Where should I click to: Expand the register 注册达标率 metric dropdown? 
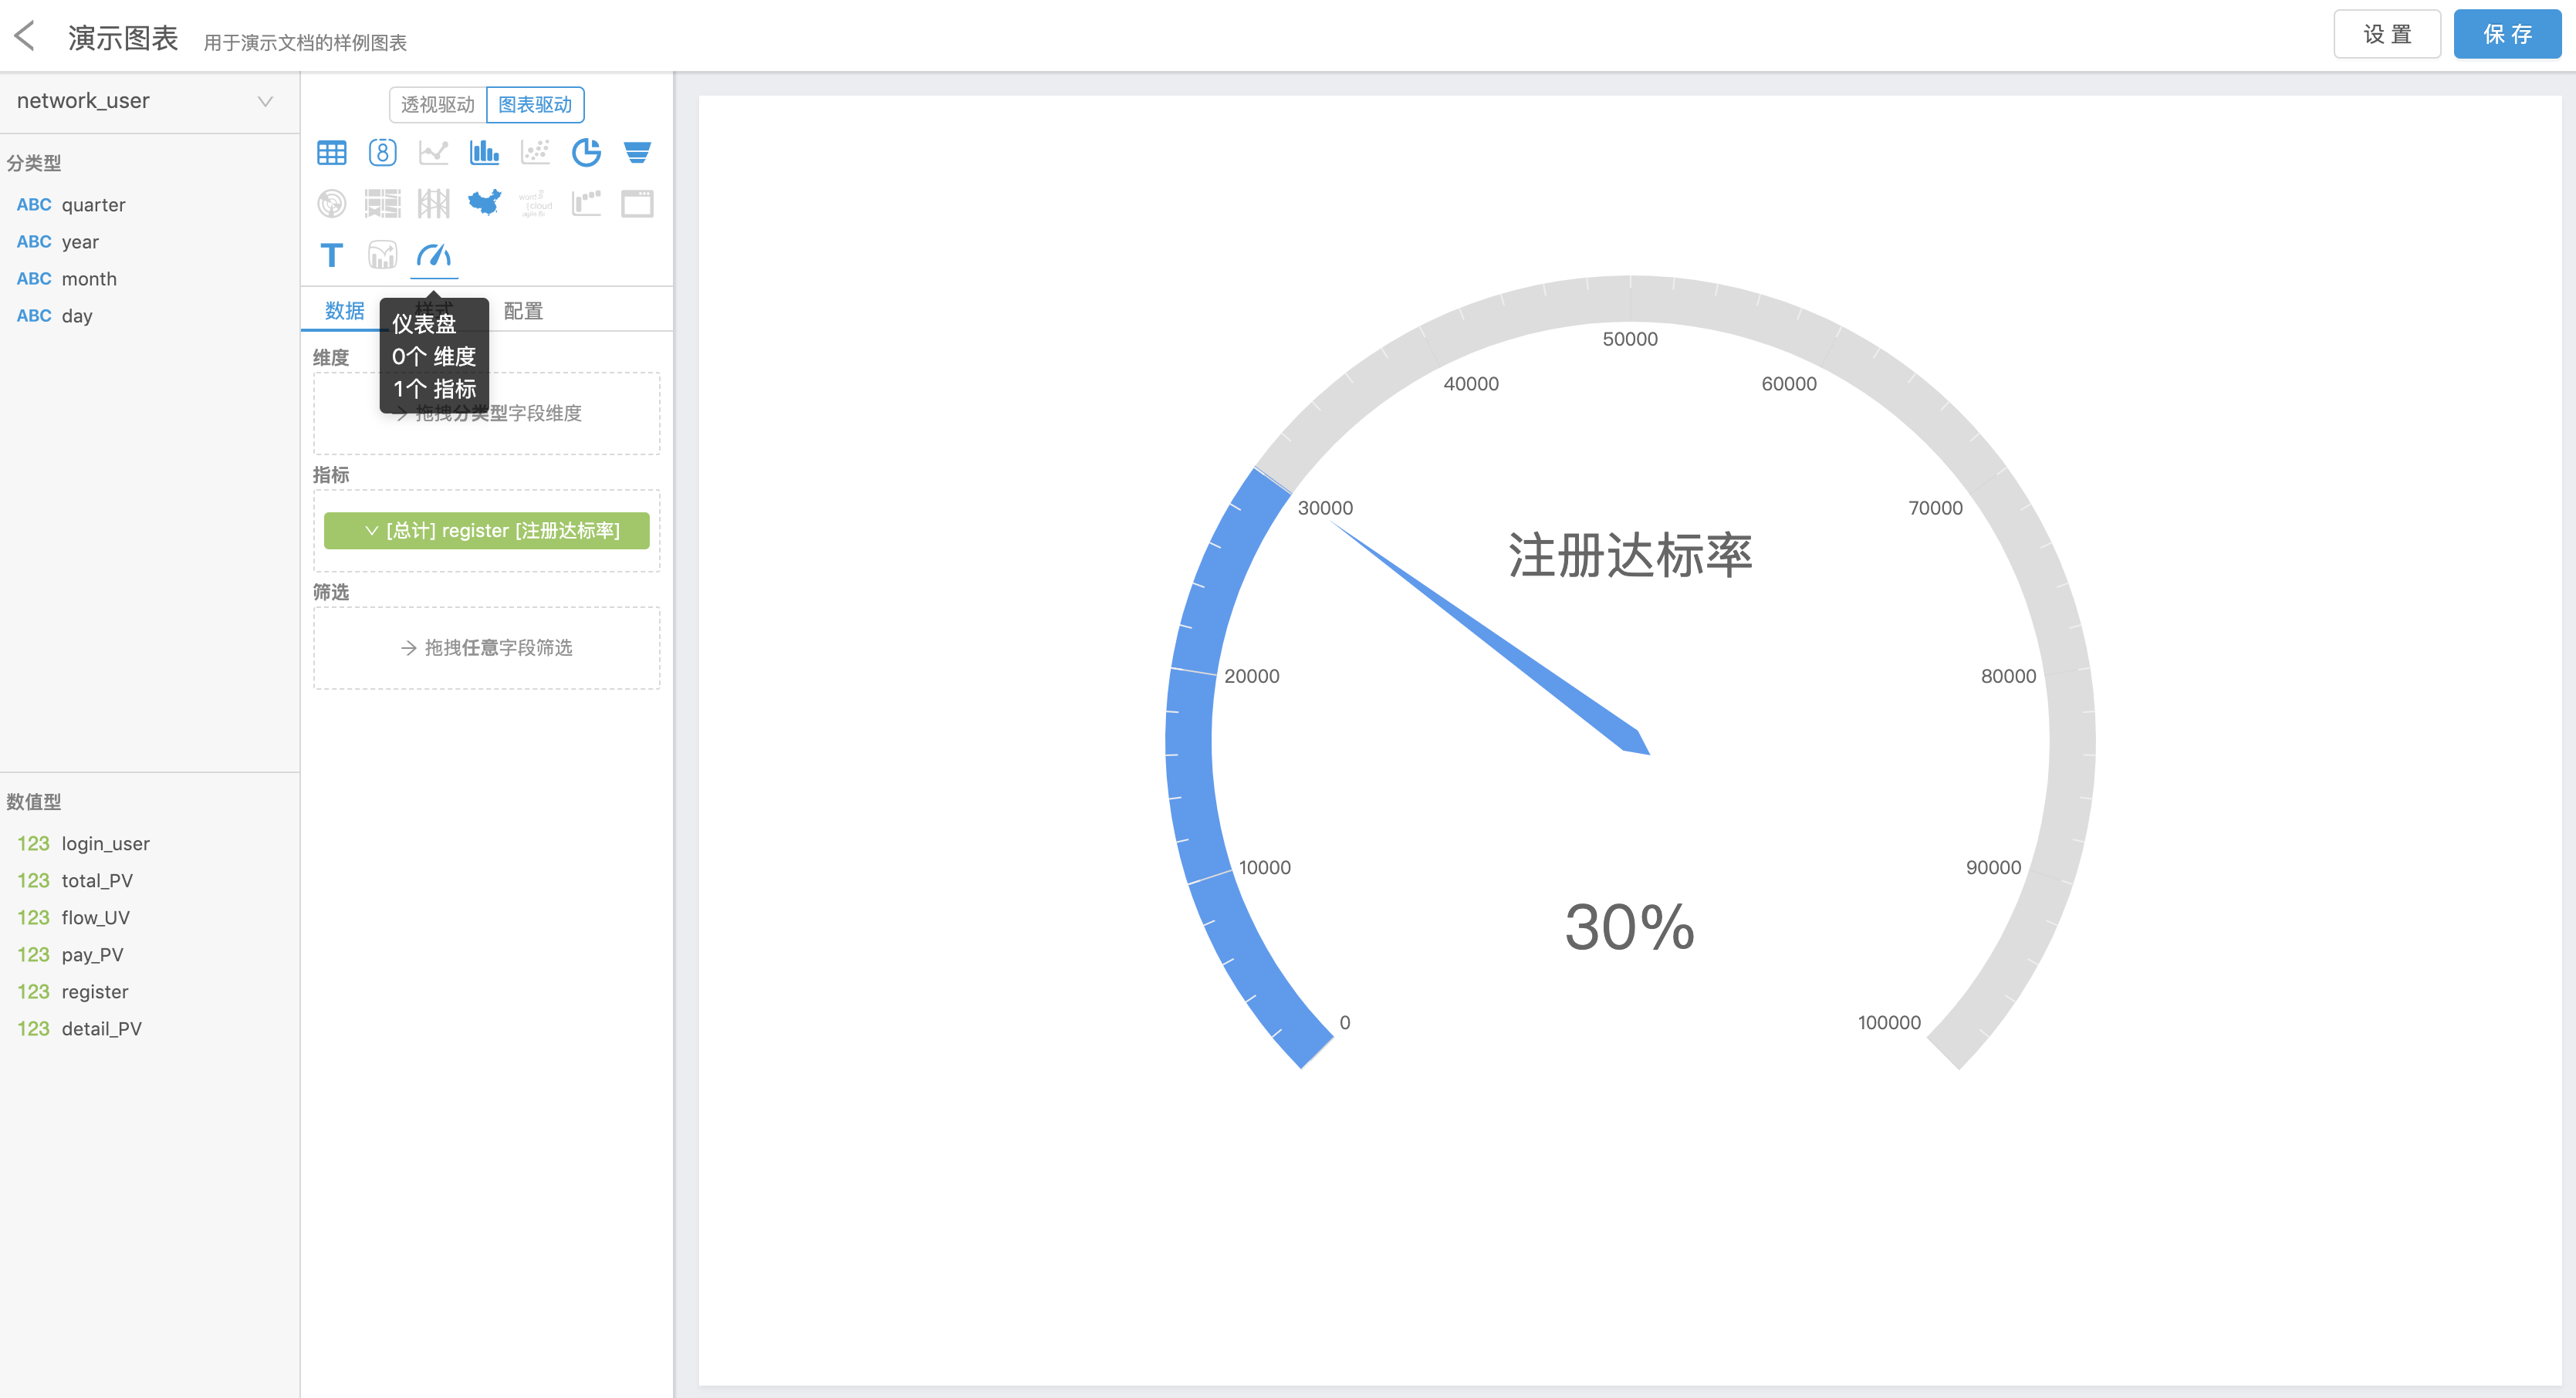click(371, 531)
